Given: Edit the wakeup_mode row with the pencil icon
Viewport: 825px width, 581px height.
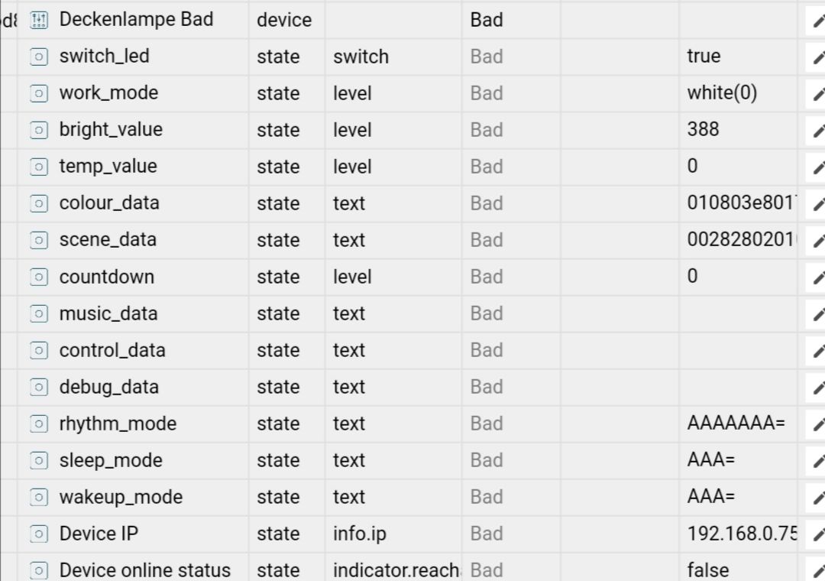Looking at the screenshot, I should [818, 497].
